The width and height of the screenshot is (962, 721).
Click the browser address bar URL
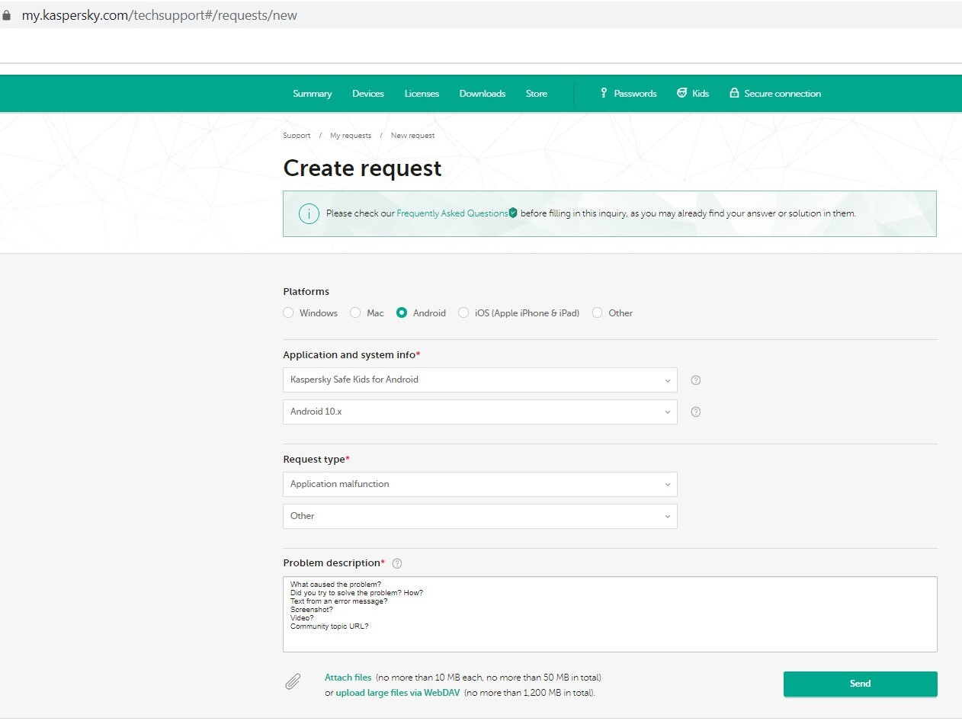click(159, 15)
